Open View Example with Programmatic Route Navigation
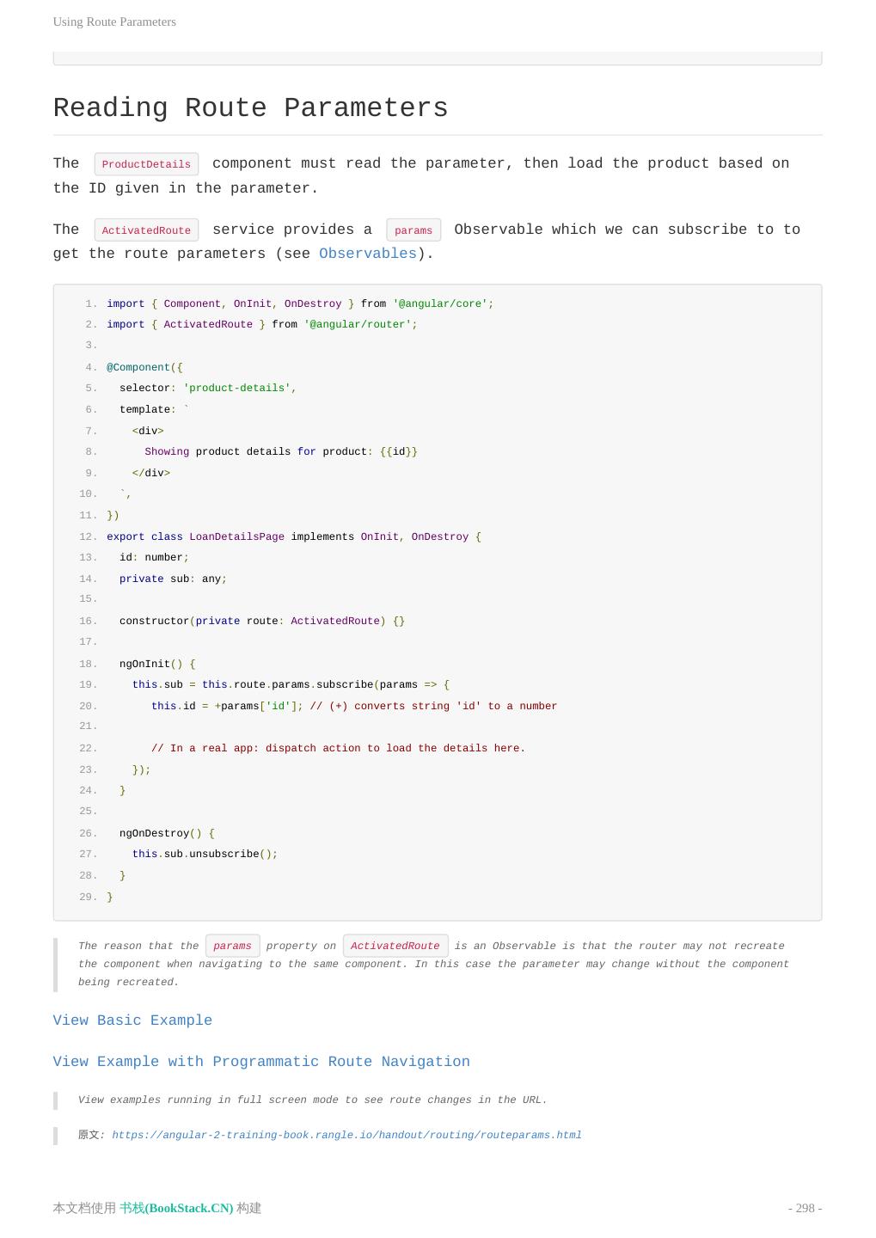 pyautogui.click(x=261, y=1062)
